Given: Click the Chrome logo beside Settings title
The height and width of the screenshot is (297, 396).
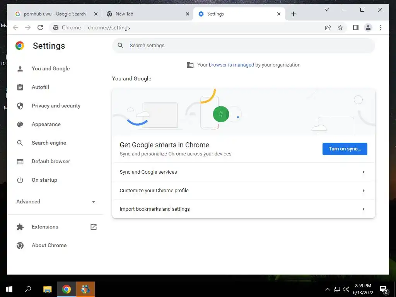Looking at the screenshot, I should coord(20,46).
